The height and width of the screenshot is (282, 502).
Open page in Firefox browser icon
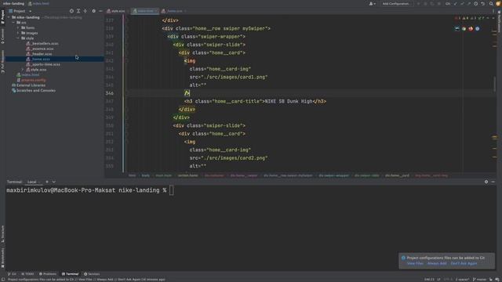click(x=471, y=28)
